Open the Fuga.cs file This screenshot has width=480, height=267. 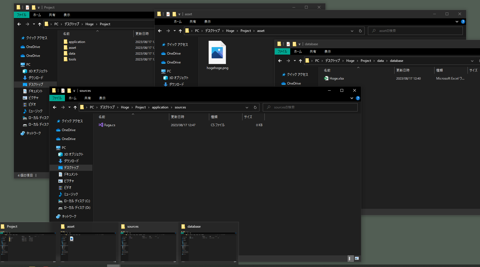point(110,125)
